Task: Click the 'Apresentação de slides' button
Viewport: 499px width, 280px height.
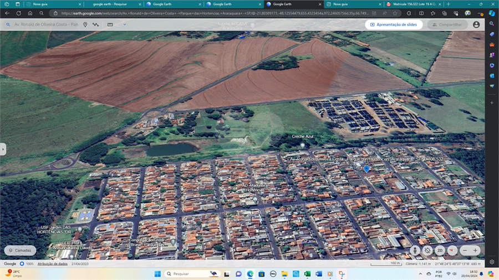Action: (394, 24)
